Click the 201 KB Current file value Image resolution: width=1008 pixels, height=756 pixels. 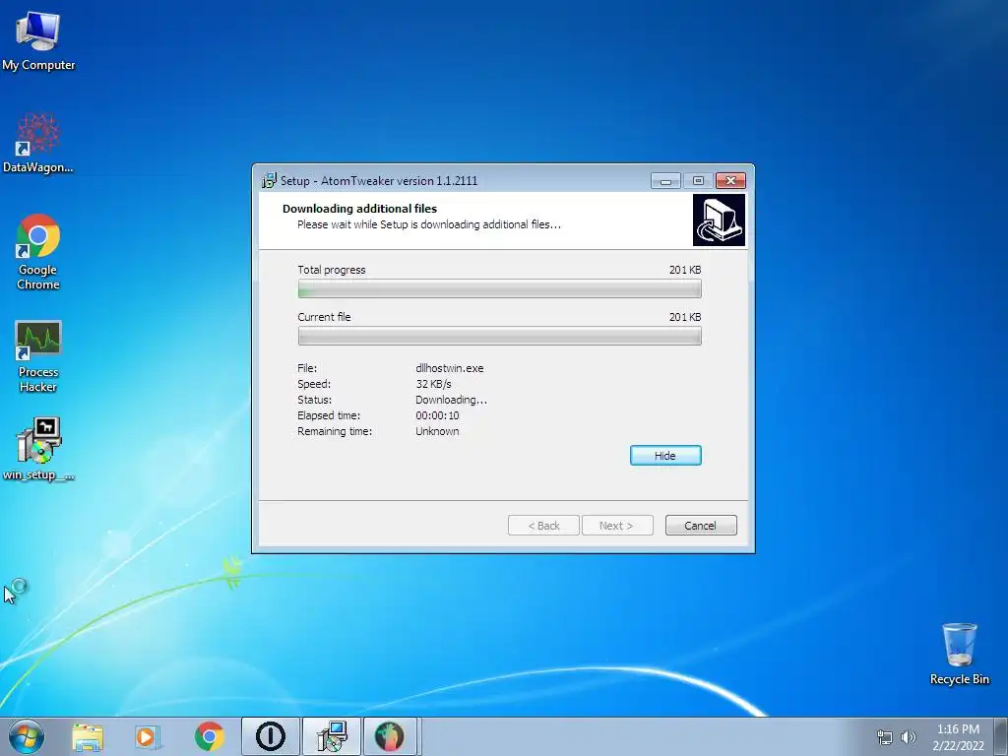click(685, 317)
